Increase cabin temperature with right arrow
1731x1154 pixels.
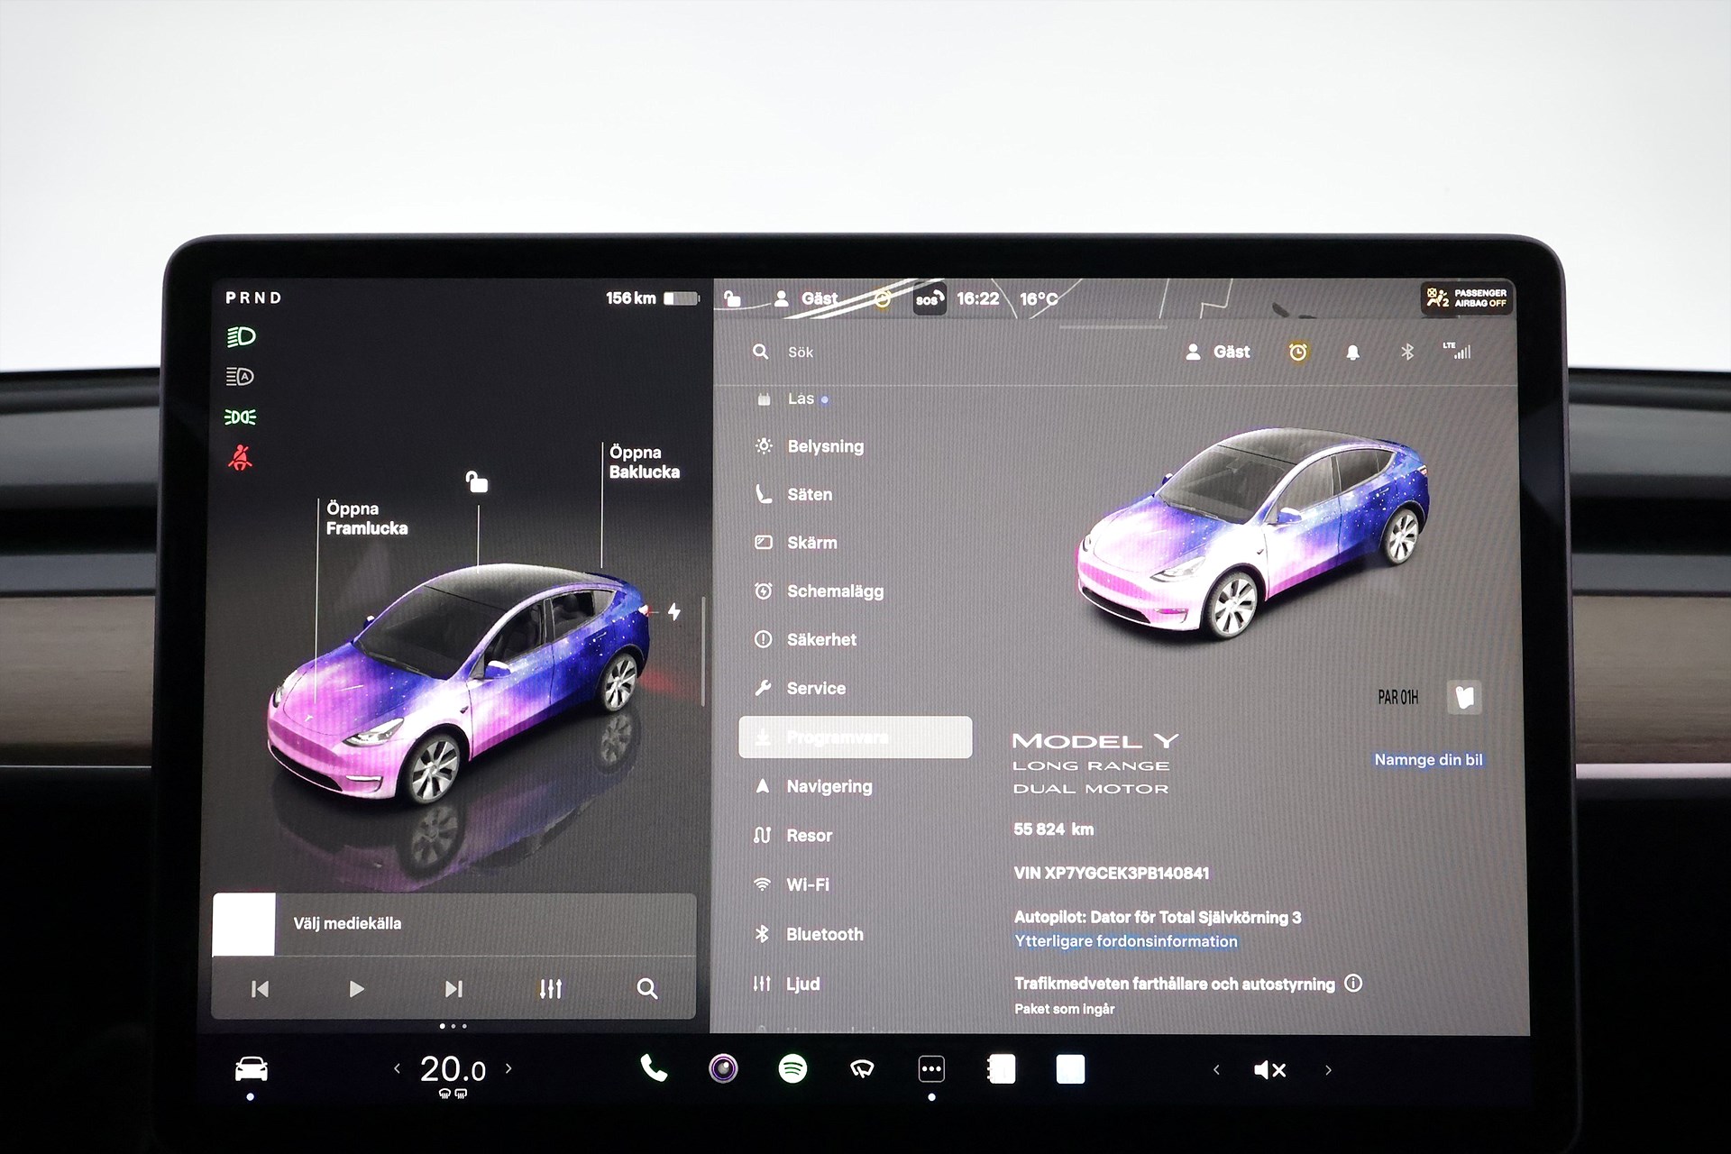[508, 1068]
